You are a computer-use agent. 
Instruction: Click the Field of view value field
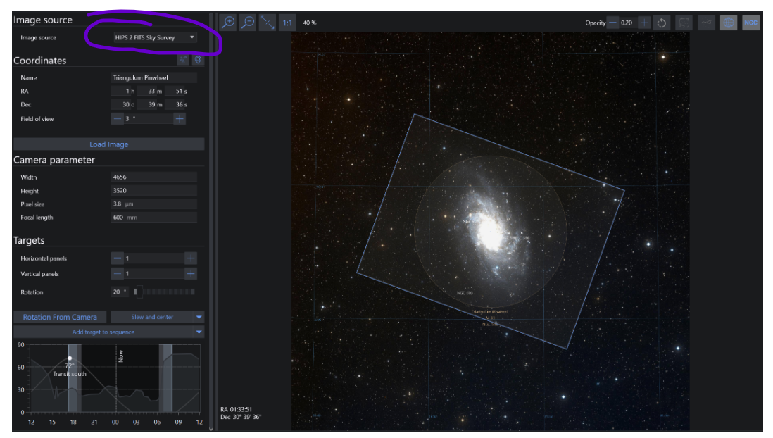(149, 119)
